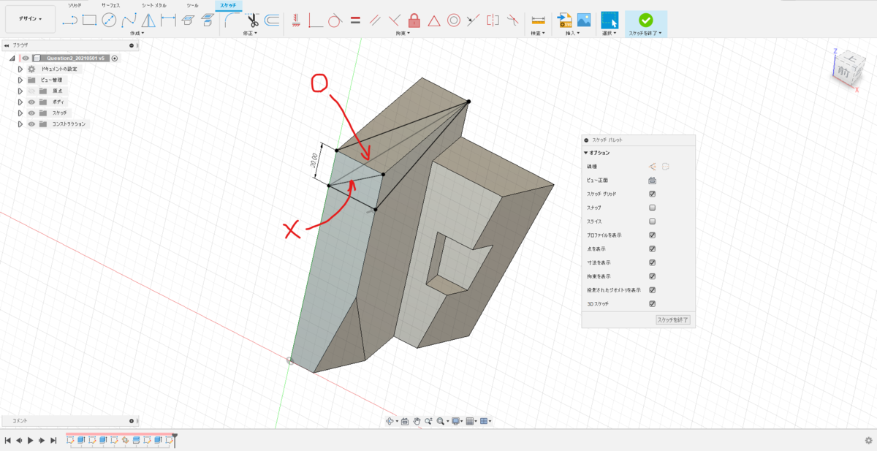Viewport: 877px width, 451px height.
Task: Collapse the オプション section in Sketch Palette
Action: 585,153
